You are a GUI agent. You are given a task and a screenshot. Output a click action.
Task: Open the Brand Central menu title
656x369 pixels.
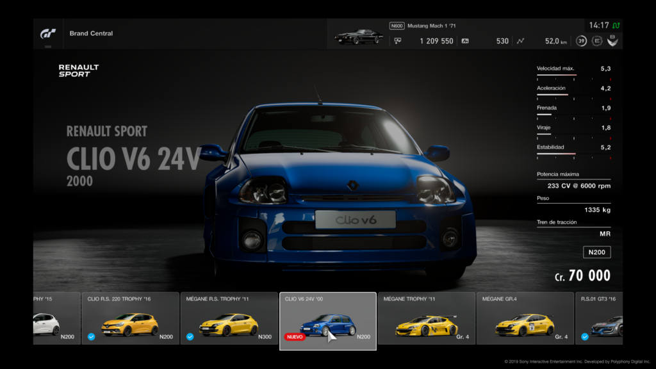(91, 33)
